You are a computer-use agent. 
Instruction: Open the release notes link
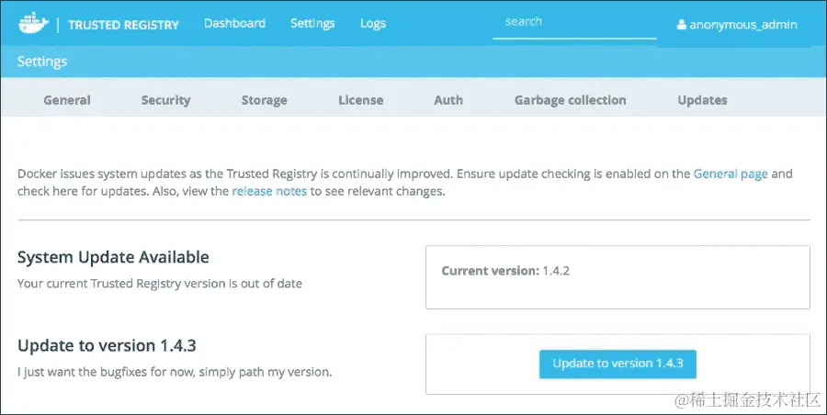[x=269, y=191]
